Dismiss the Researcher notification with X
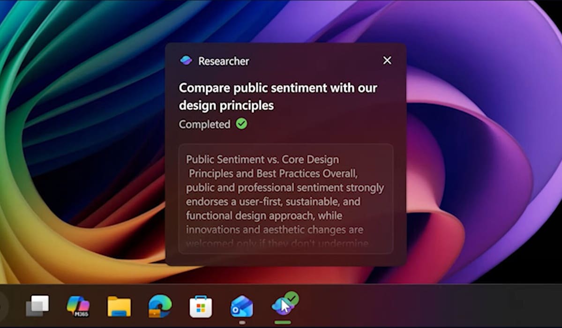This screenshot has height=328, width=562. tap(387, 60)
